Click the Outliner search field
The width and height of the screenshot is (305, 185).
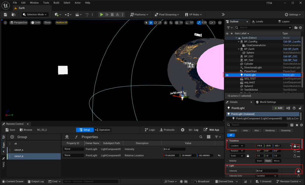[x=263, y=28]
